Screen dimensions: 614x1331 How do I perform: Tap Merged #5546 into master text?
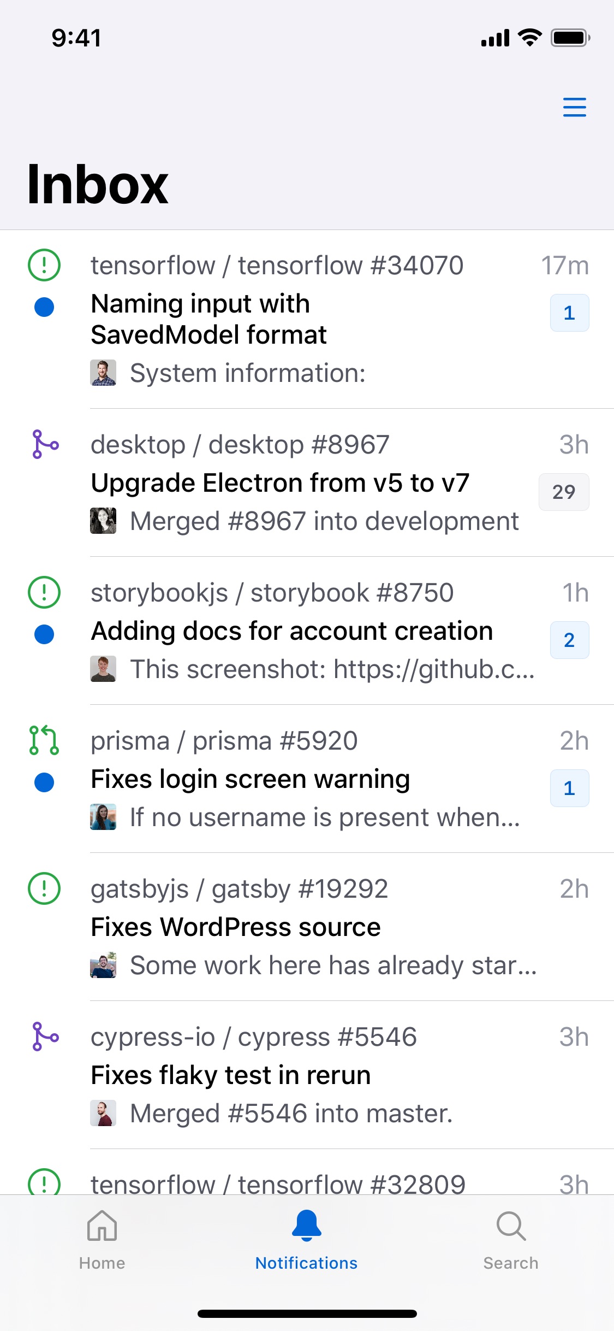[x=291, y=1114]
